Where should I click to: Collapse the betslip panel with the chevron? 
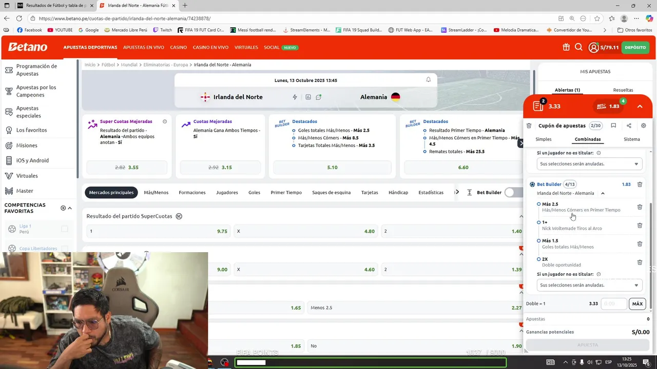[x=640, y=106]
